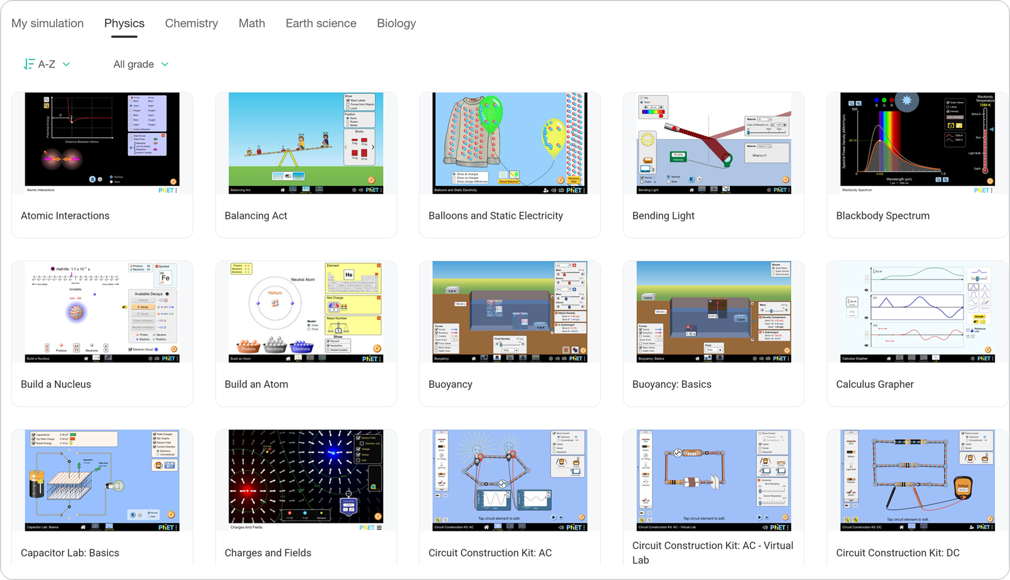Open the Blackbody Spectrum title link

click(882, 216)
